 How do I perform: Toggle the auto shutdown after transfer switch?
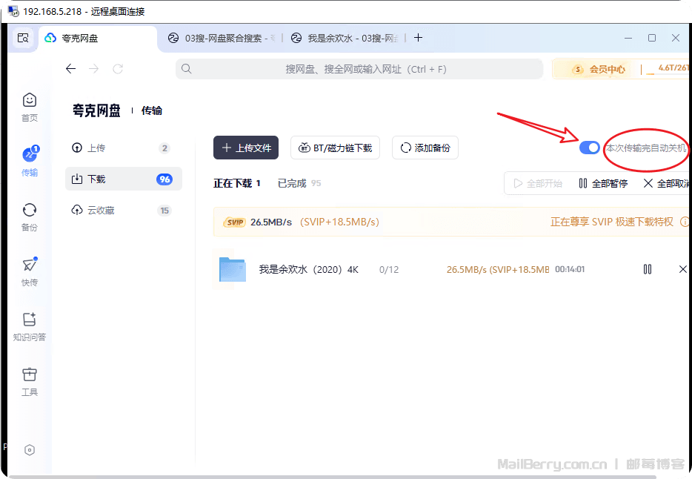click(x=590, y=148)
